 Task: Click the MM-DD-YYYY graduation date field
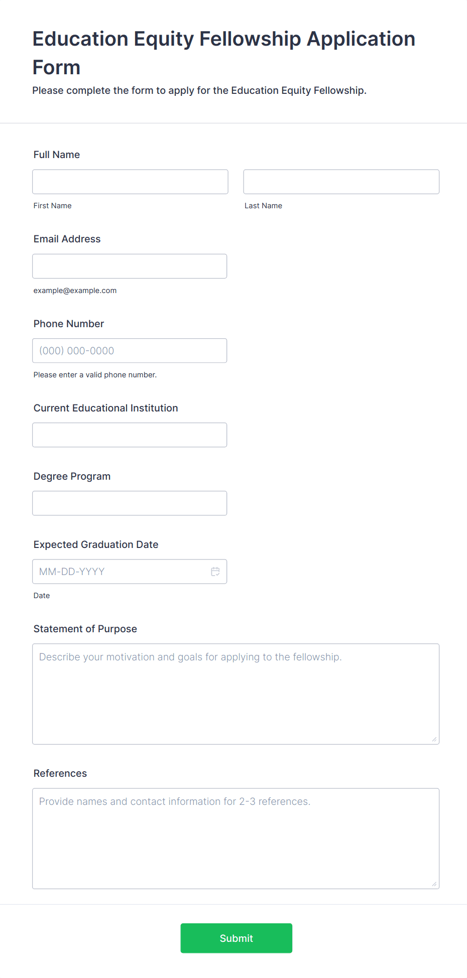pos(121,572)
